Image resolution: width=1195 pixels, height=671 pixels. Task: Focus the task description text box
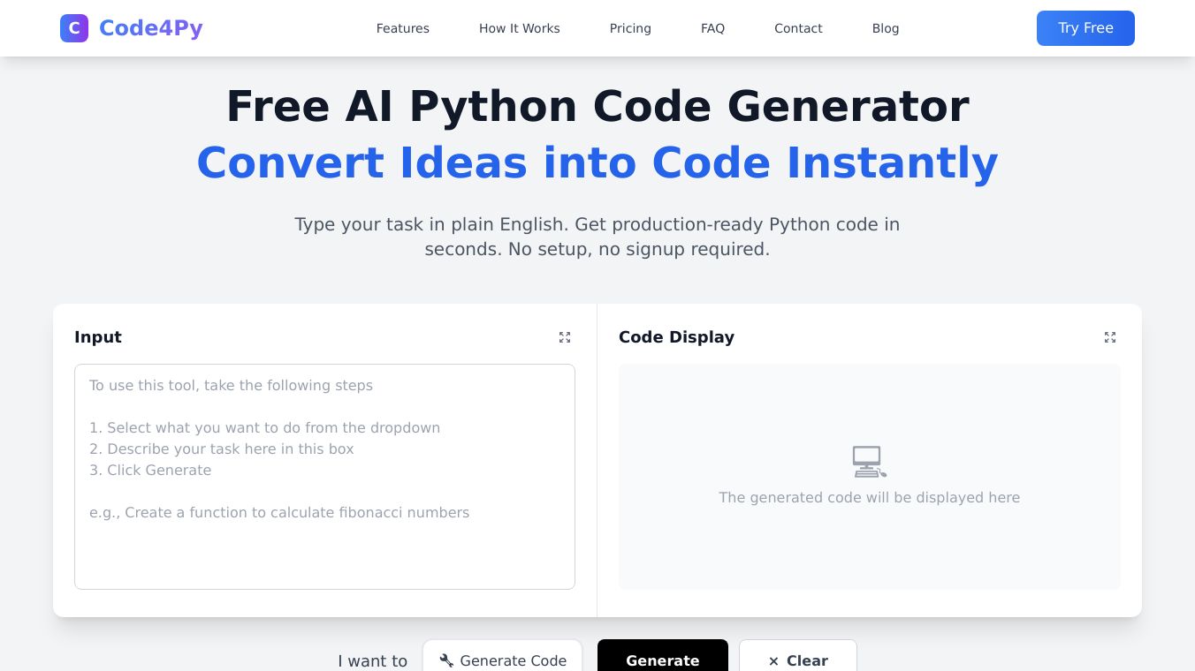coord(324,477)
